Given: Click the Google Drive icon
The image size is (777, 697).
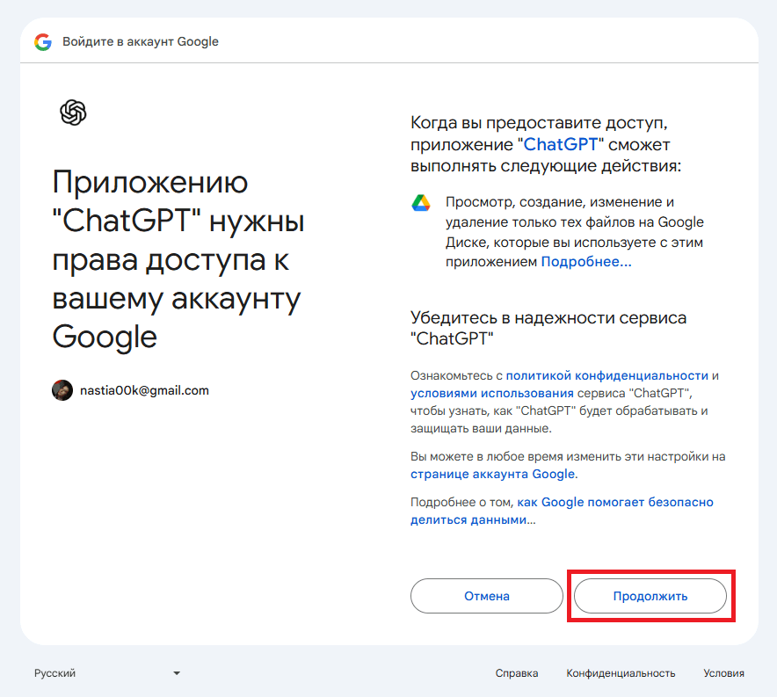Looking at the screenshot, I should [420, 203].
